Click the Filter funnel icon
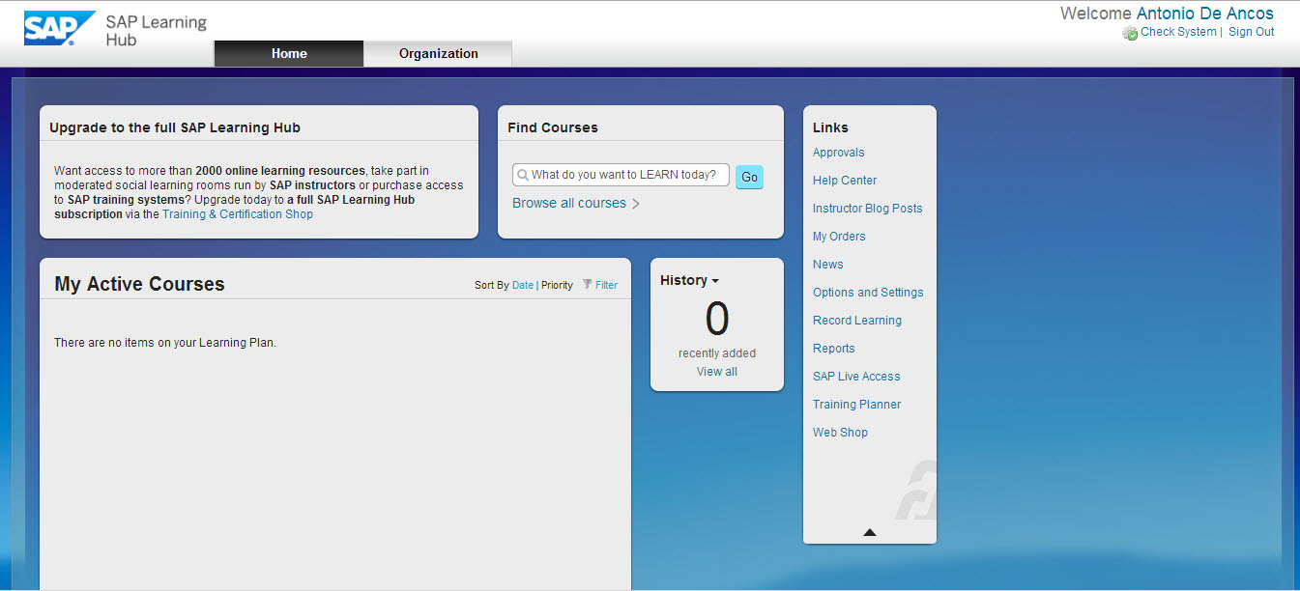 pos(588,285)
